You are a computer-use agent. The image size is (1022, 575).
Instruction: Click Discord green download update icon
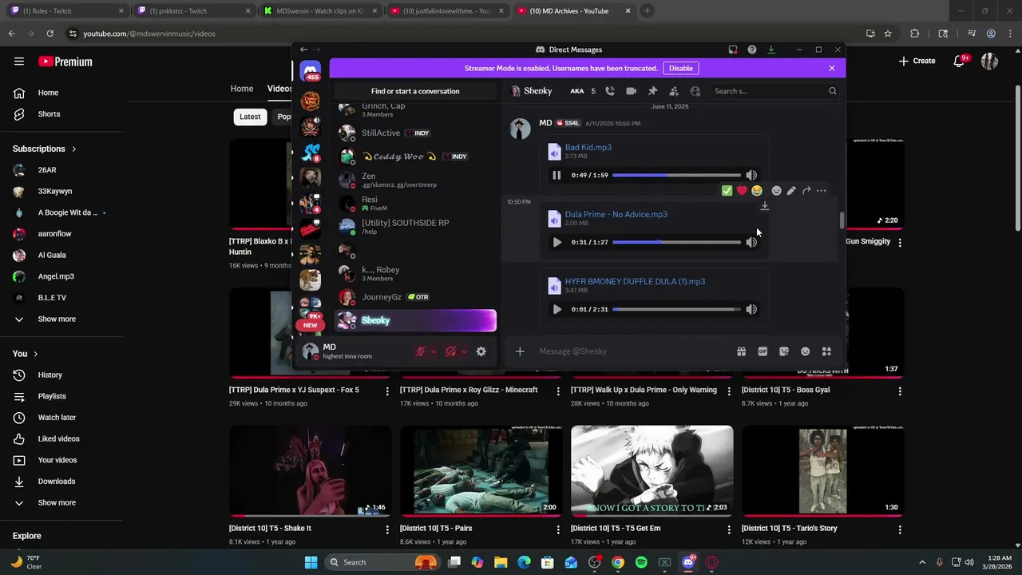[771, 50]
